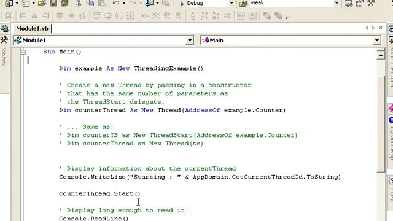Click the Redo toolbar icon
This screenshot has height=221, width=393.
pos(133,3)
